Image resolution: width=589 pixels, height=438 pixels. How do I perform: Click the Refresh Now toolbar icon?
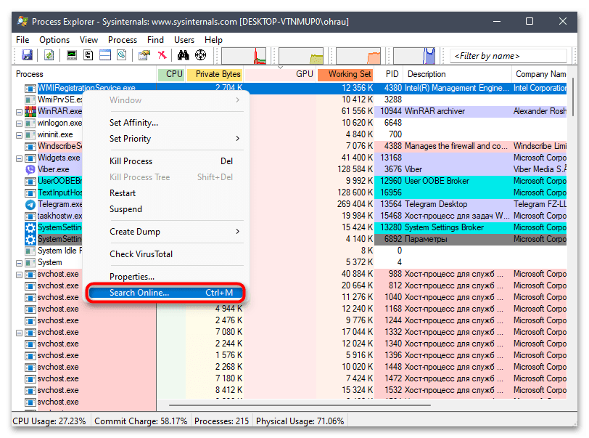point(49,55)
